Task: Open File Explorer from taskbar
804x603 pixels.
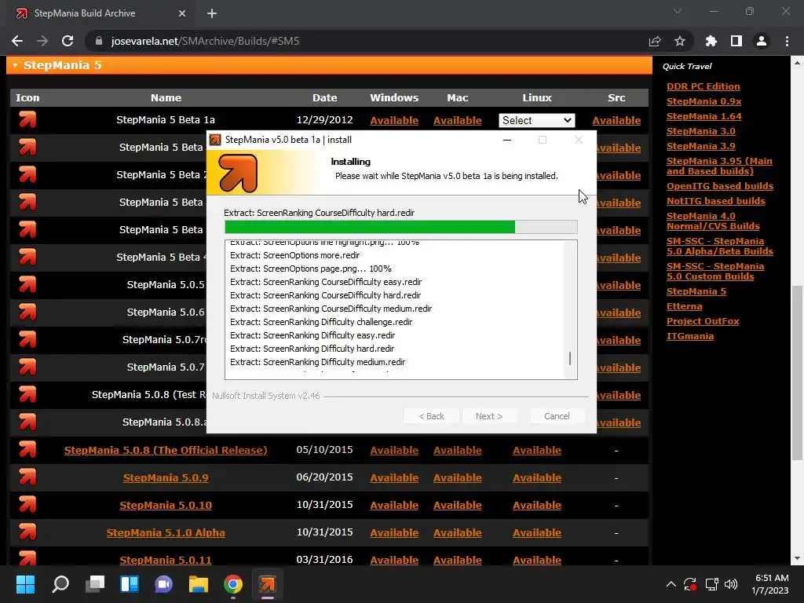Action: coord(199,584)
